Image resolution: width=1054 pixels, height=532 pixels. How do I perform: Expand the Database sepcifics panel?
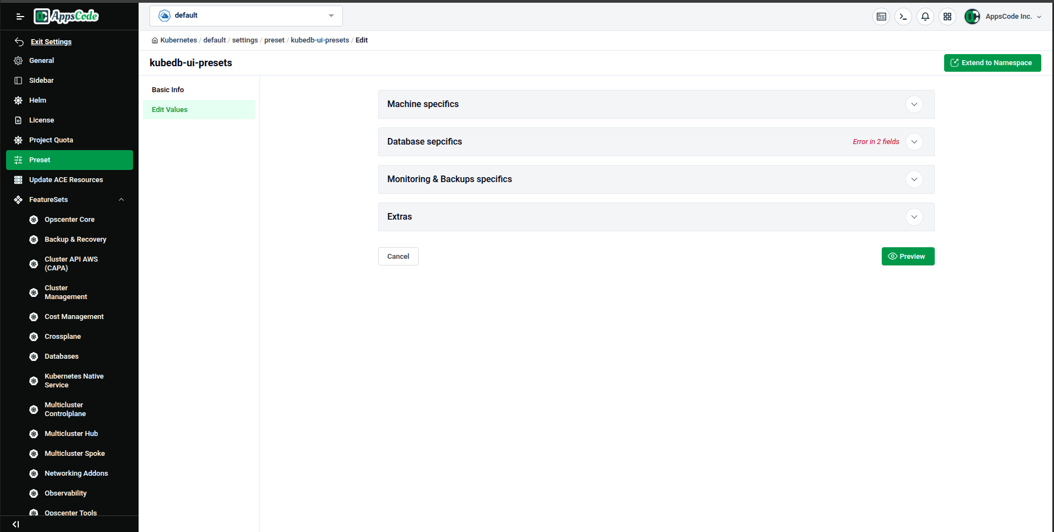[x=914, y=142]
